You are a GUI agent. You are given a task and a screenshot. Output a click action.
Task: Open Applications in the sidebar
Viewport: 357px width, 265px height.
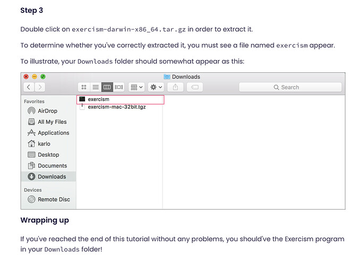(x=49, y=133)
